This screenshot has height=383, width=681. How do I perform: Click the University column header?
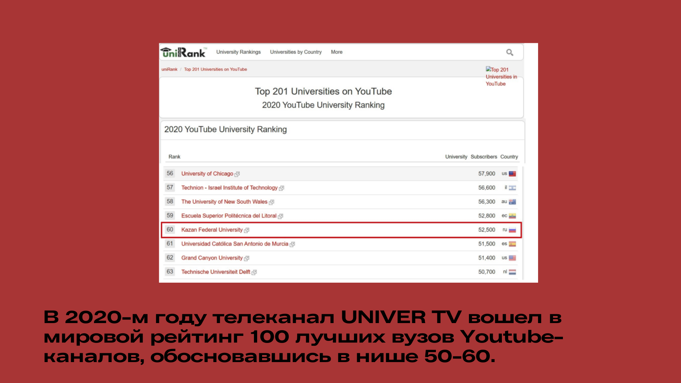(x=456, y=156)
